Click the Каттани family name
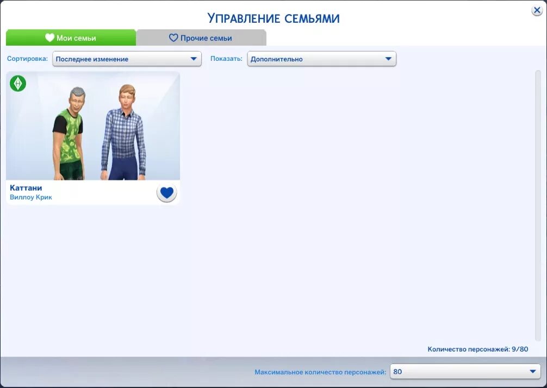Viewport: 547px width, 388px height. point(26,188)
